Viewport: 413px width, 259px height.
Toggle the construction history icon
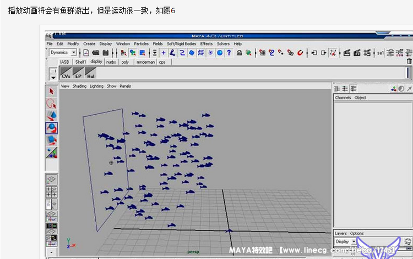333,53
